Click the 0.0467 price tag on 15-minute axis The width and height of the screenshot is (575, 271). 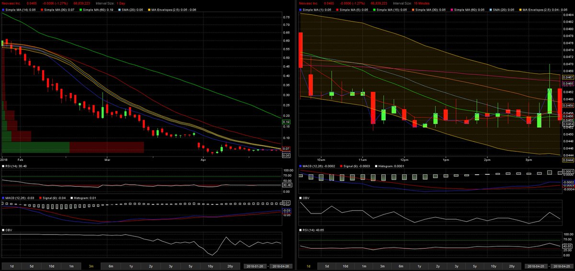click(568, 77)
